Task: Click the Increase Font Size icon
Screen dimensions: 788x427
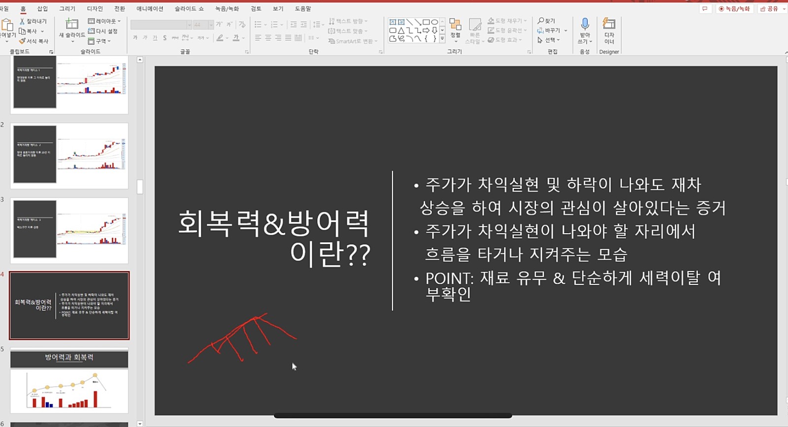Action: [219, 24]
